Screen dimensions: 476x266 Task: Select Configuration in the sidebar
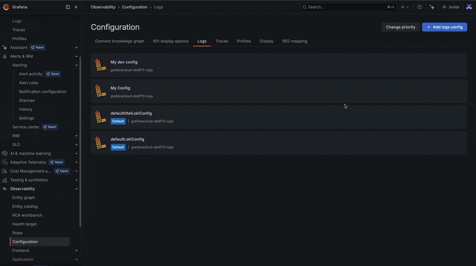click(40, 242)
